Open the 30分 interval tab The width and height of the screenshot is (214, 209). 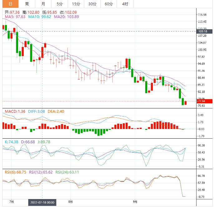(x=92, y=4)
